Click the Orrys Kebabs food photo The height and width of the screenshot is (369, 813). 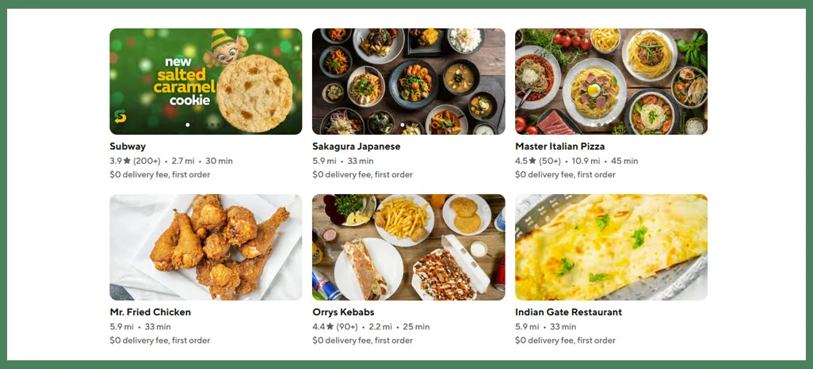tap(408, 247)
